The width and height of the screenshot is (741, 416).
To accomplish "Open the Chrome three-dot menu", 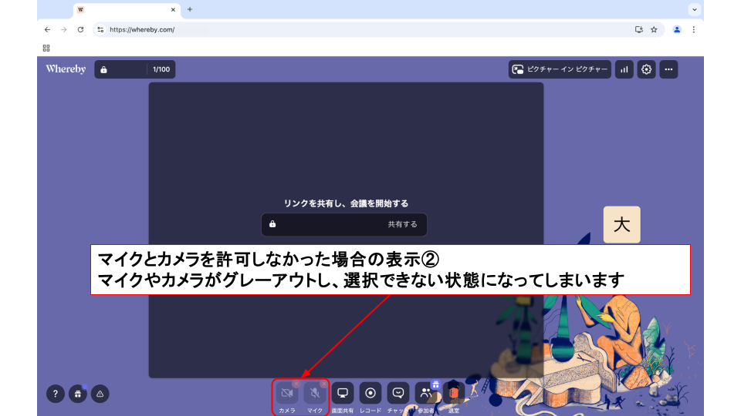I will pyautogui.click(x=693, y=29).
